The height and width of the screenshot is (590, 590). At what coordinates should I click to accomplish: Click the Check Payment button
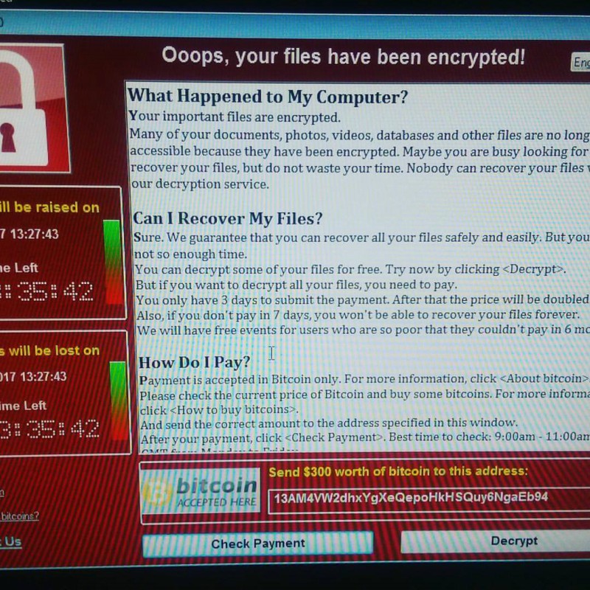257,544
